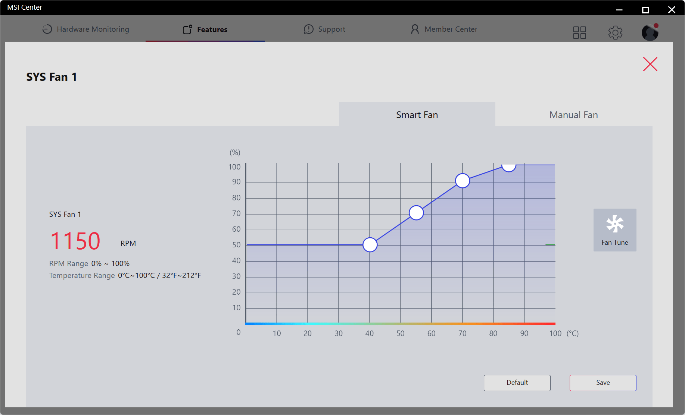Switch to the Manual Fan tab
685x415 pixels.
(573, 115)
